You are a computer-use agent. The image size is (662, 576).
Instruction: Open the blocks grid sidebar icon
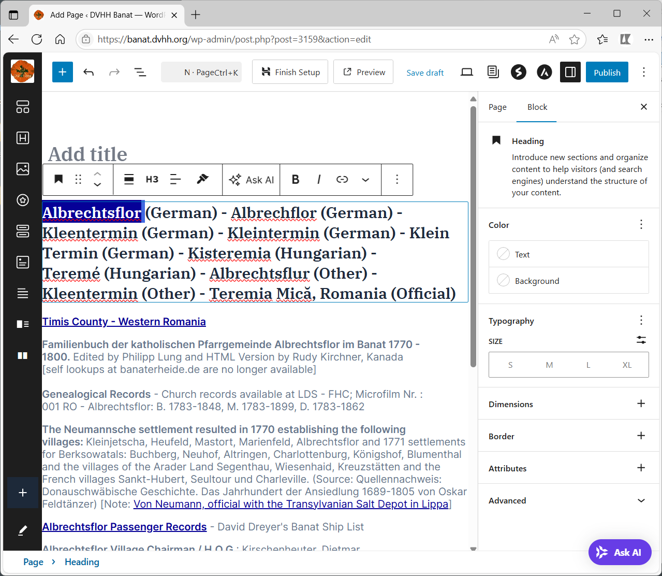[x=23, y=107]
